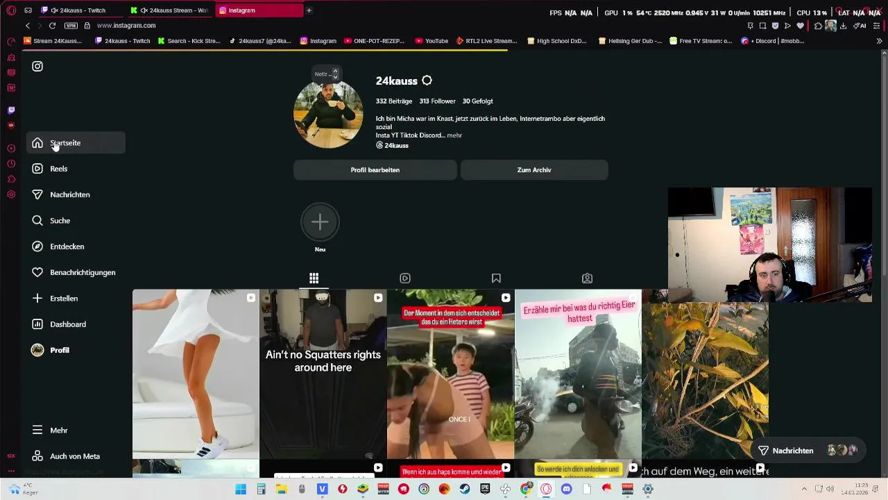Image resolution: width=888 pixels, height=500 pixels.
Task: Open Search - Kick Stre... bookmark
Action: (189, 41)
